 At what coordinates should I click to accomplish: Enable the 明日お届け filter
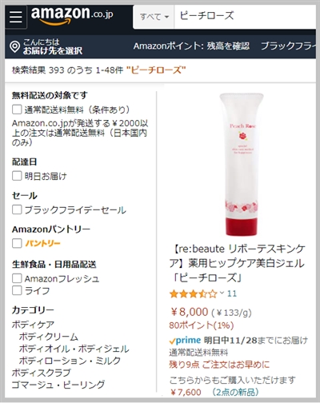[17, 176]
